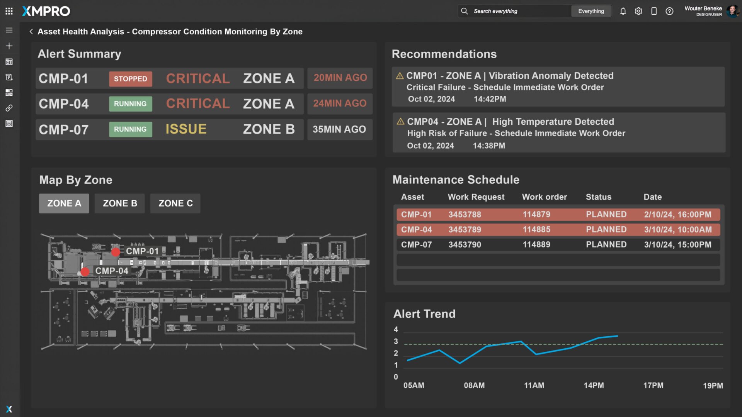This screenshot has height=417, width=742.
Task: Open the notifications bell icon
Action: 623,11
